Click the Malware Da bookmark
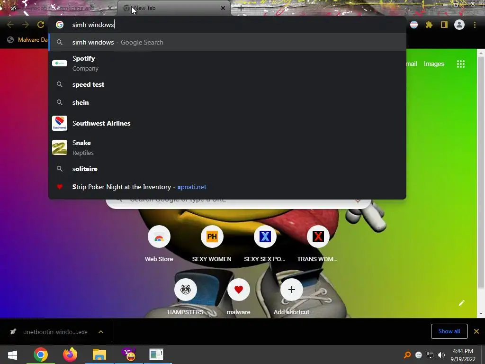Image resolution: width=485 pixels, height=364 pixels. [x=27, y=40]
